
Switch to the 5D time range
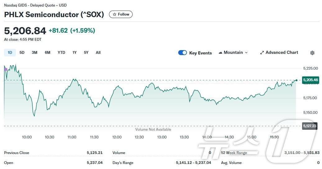22,53
